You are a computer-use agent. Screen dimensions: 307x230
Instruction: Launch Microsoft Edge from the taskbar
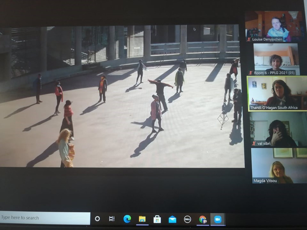(127, 219)
